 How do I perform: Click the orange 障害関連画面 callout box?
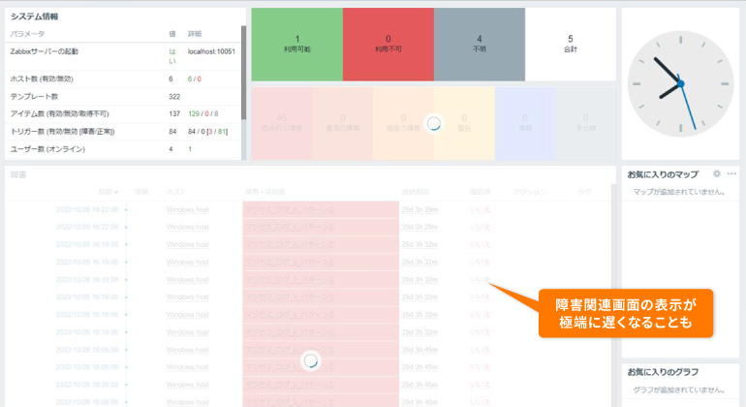(x=625, y=314)
